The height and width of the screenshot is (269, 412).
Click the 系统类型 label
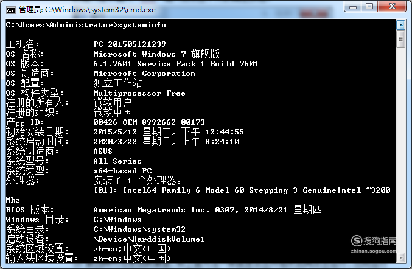pyautogui.click(x=27, y=171)
